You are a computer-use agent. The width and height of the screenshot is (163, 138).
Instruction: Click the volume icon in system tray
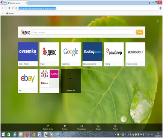click(x=149, y=135)
